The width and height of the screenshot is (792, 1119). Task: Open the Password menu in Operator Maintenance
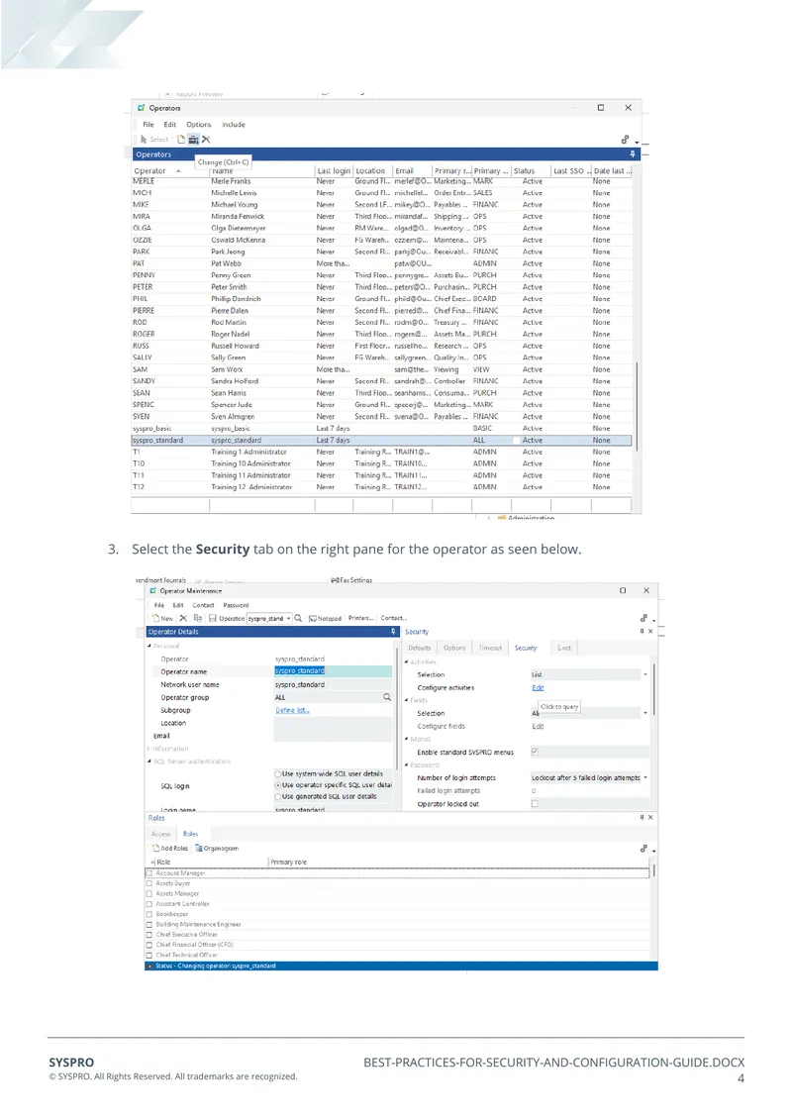[x=236, y=605]
